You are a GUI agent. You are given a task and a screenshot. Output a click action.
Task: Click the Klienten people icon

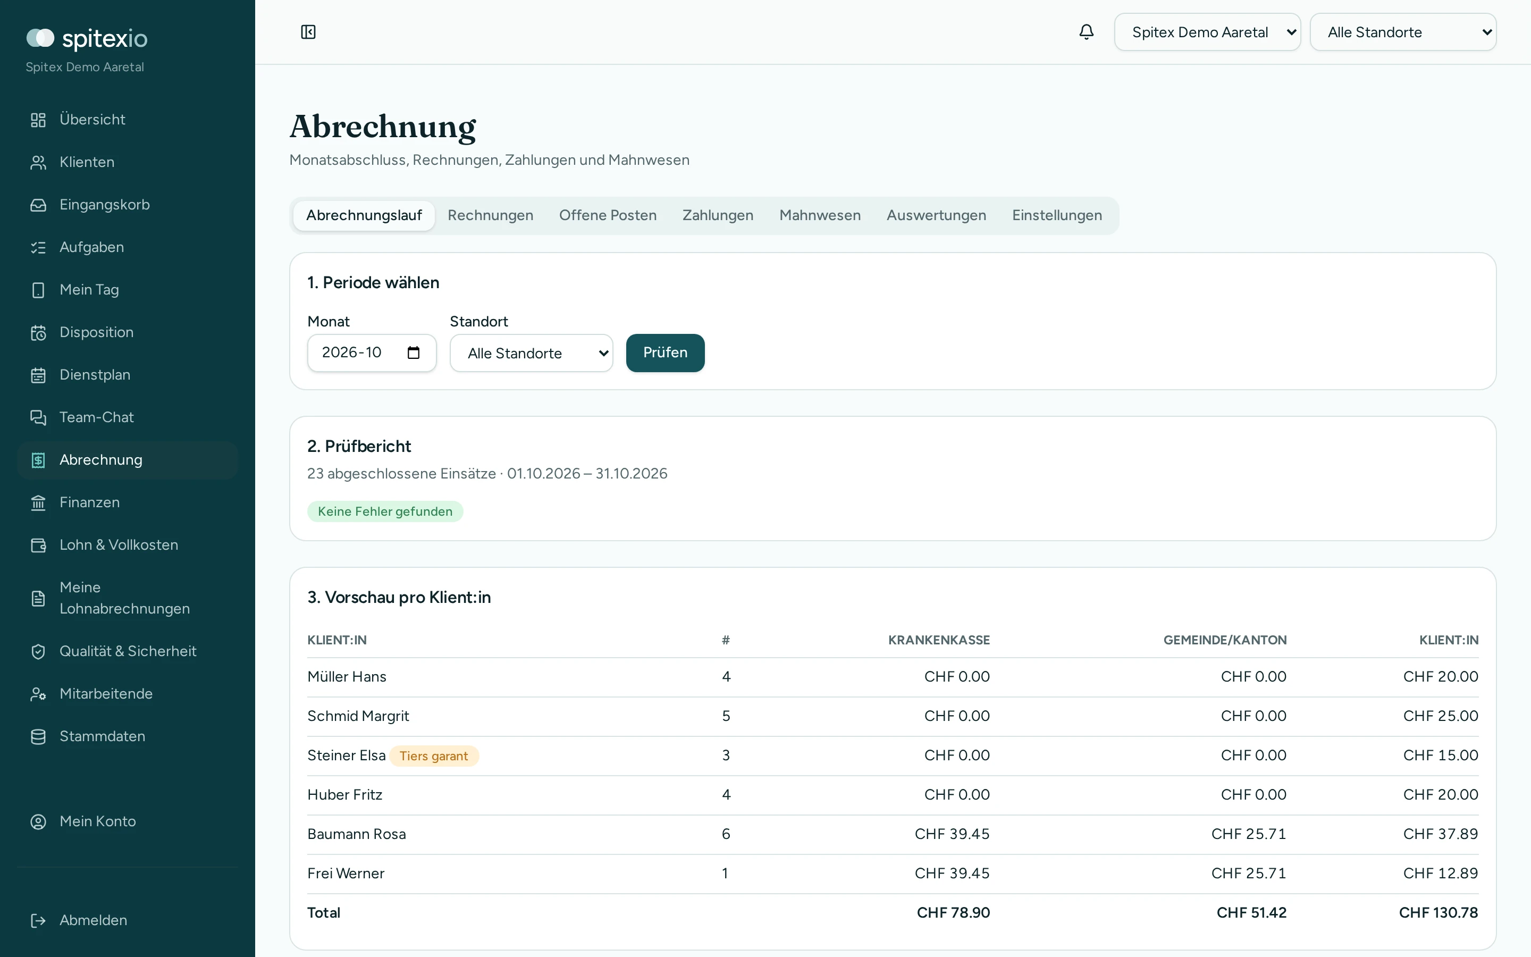click(x=38, y=162)
